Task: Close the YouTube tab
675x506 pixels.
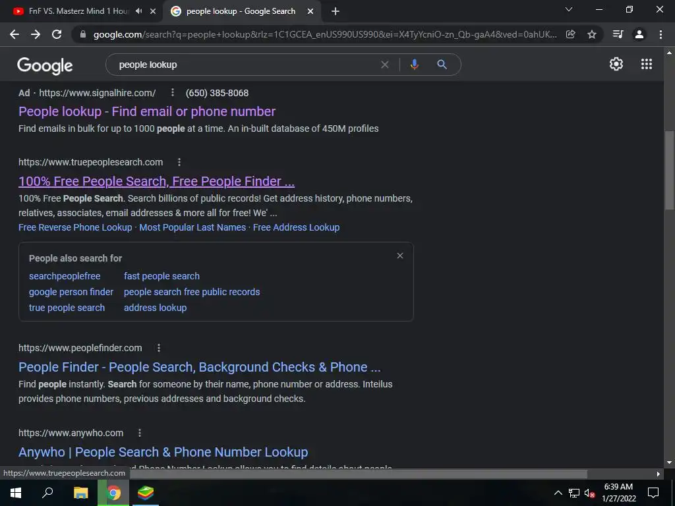Action: pos(153,11)
